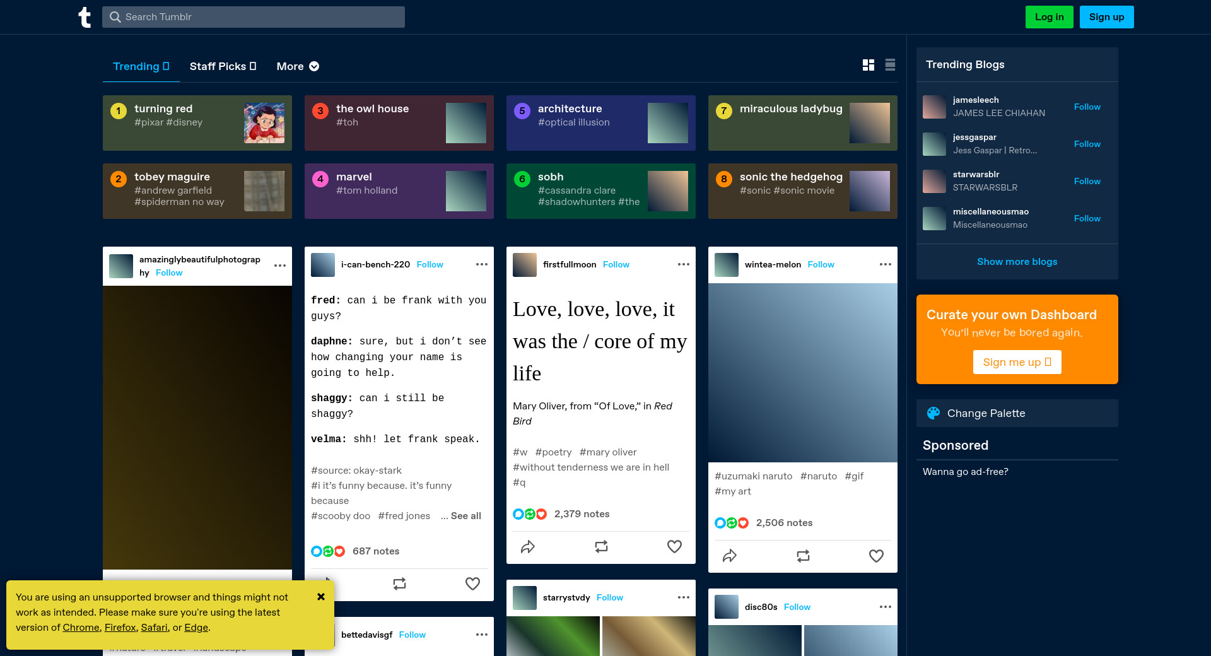Follow the miscellaneousmao blog
This screenshot has width=1211, height=656.
[1087, 218]
